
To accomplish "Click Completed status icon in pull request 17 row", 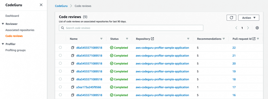I will pyautogui.click(x=111, y=87).
